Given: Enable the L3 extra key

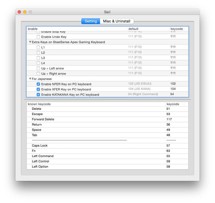Looking at the screenshot, I should click(38, 58).
